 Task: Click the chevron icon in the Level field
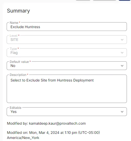pos(122,40)
